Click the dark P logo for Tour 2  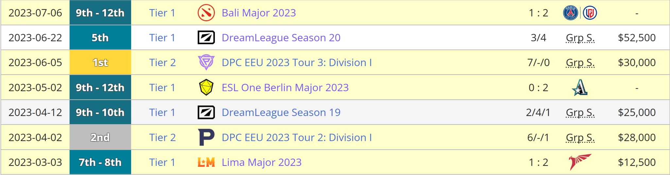[x=206, y=137]
